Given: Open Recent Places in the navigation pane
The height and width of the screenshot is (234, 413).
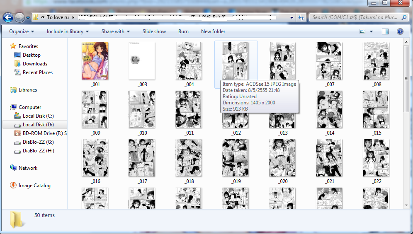Looking at the screenshot, I should [38, 72].
